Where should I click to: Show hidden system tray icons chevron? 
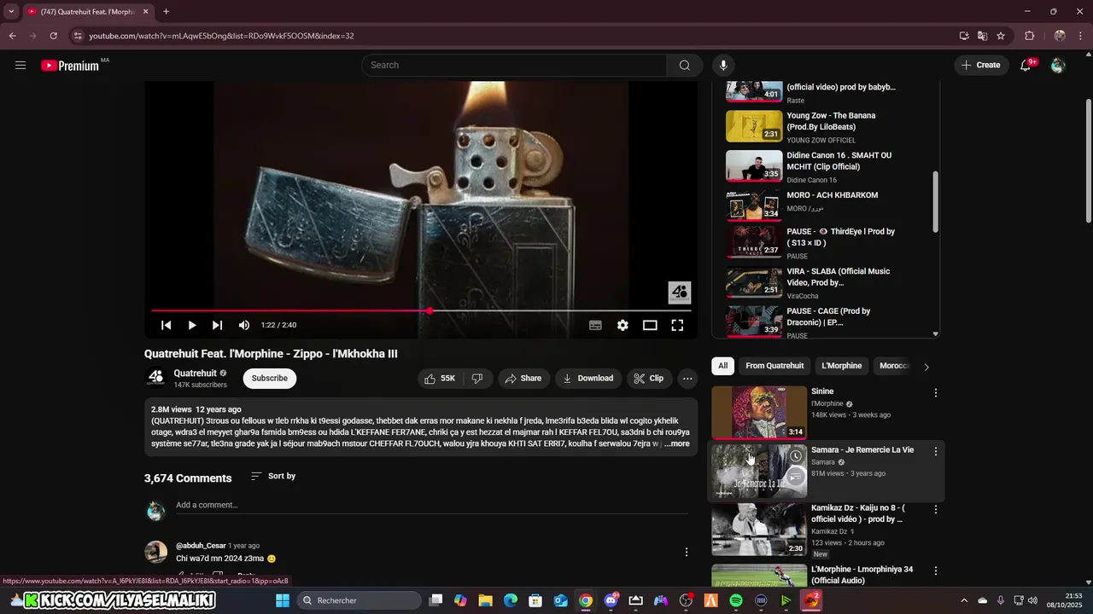click(x=964, y=600)
